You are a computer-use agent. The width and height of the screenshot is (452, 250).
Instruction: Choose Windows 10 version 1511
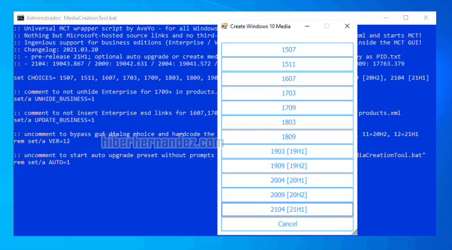tap(288, 64)
